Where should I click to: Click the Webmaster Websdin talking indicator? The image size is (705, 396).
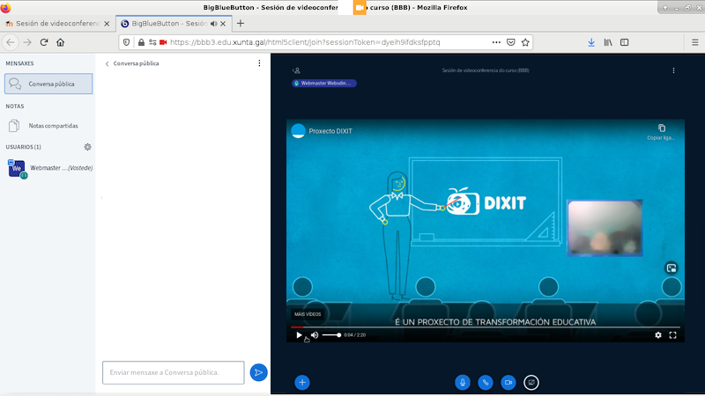[x=324, y=83]
